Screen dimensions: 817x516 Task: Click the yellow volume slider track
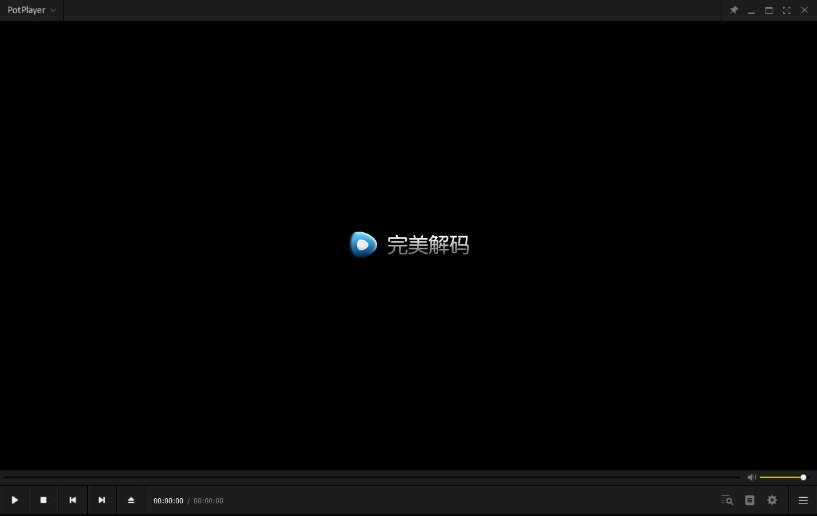pyautogui.click(x=780, y=477)
